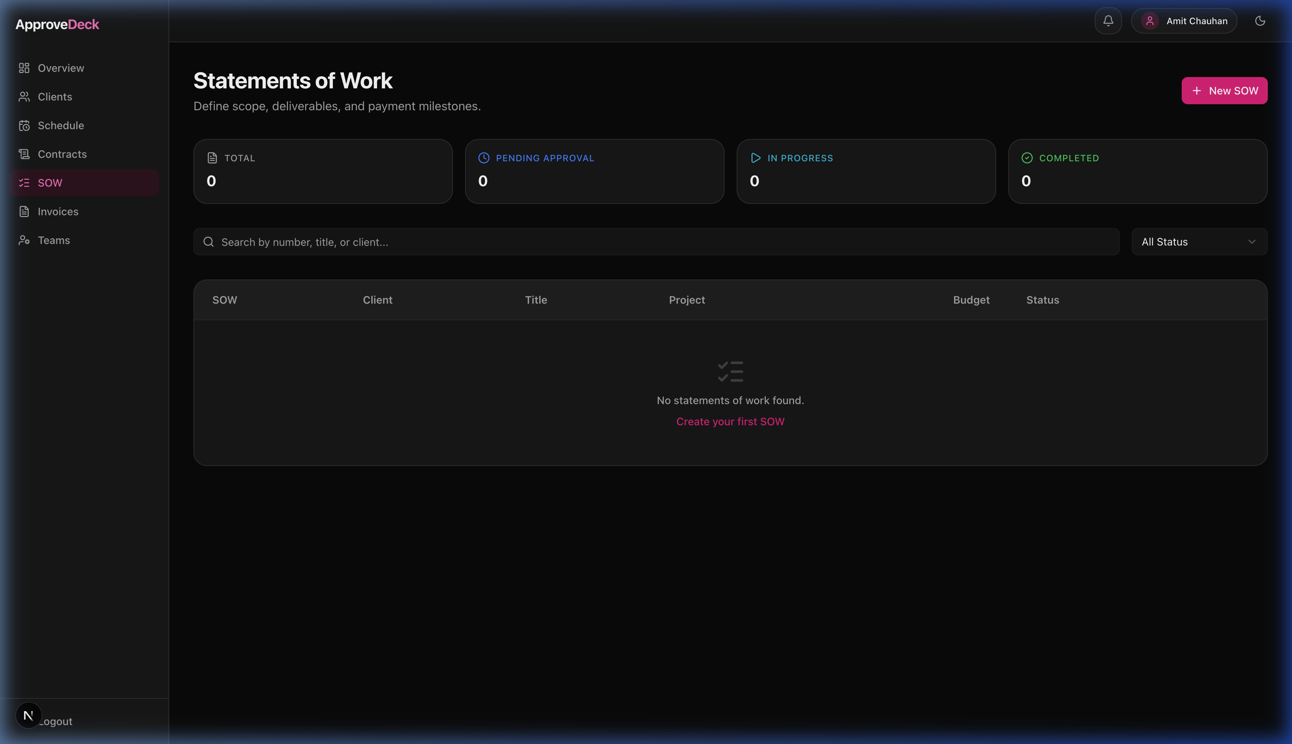
Task: Open the Overview dashboard icon
Action: tap(24, 68)
